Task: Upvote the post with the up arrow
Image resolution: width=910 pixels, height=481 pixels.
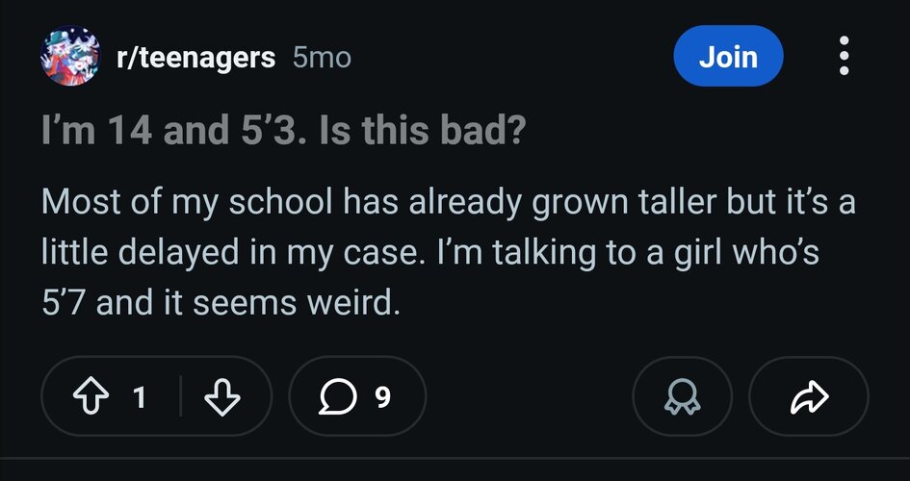Action: pos(90,396)
